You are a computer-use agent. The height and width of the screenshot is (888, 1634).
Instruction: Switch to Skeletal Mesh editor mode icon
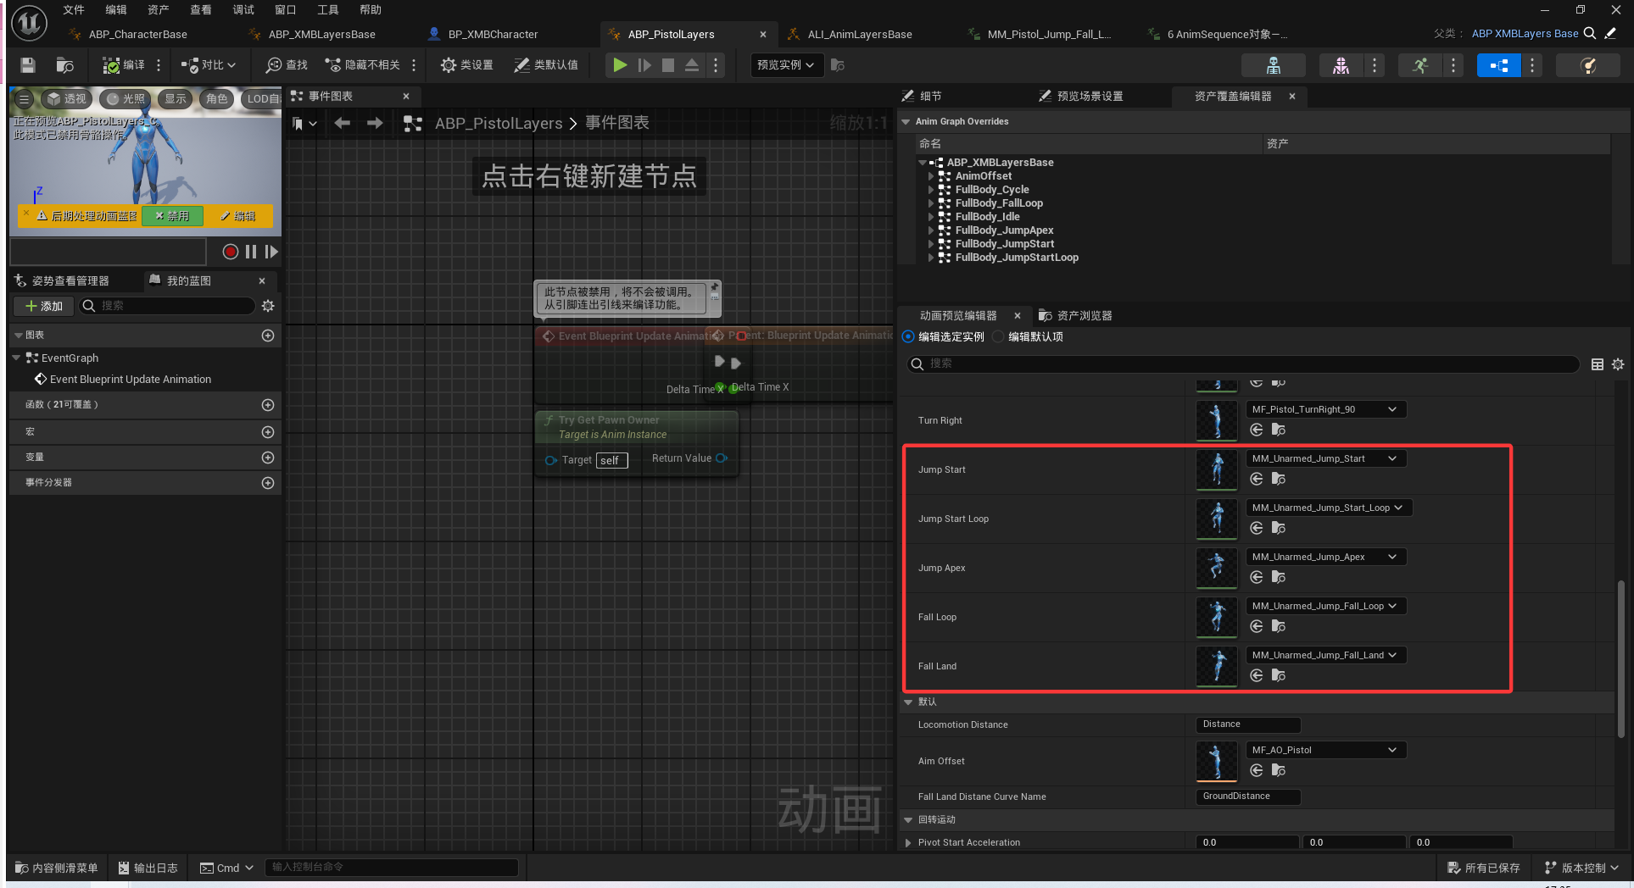(x=1341, y=65)
